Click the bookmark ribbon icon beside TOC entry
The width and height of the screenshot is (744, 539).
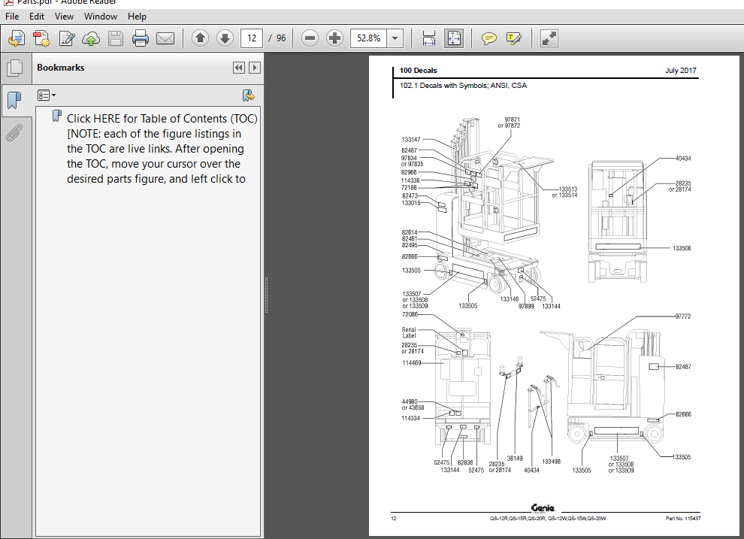[x=57, y=117]
